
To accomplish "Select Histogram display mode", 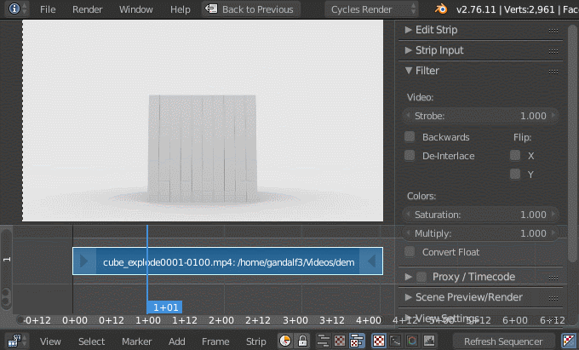I will click(x=428, y=341).
